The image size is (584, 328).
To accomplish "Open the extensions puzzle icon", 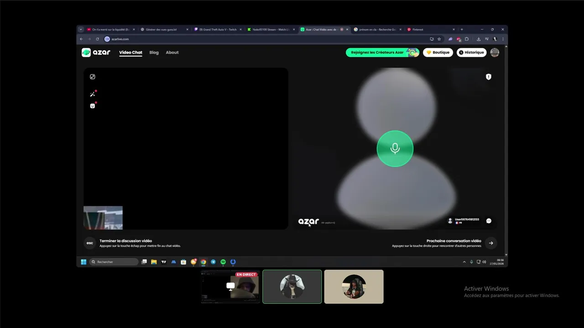I will tap(466, 39).
